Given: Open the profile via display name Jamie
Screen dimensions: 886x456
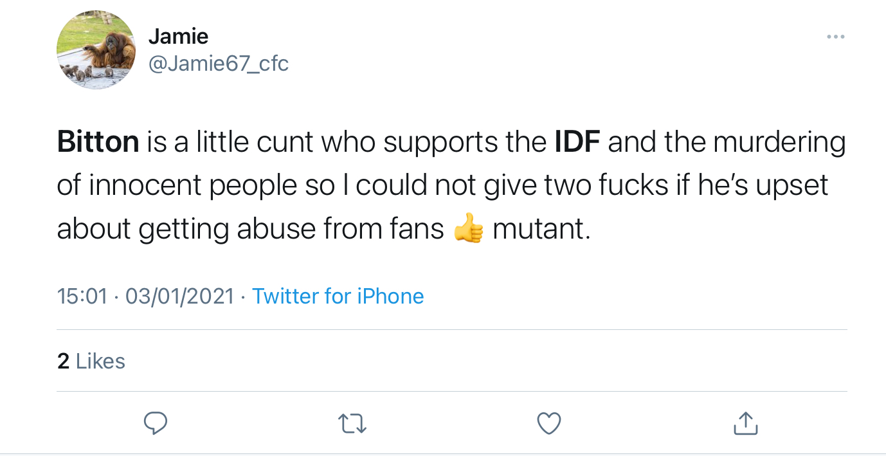Looking at the screenshot, I should (178, 36).
